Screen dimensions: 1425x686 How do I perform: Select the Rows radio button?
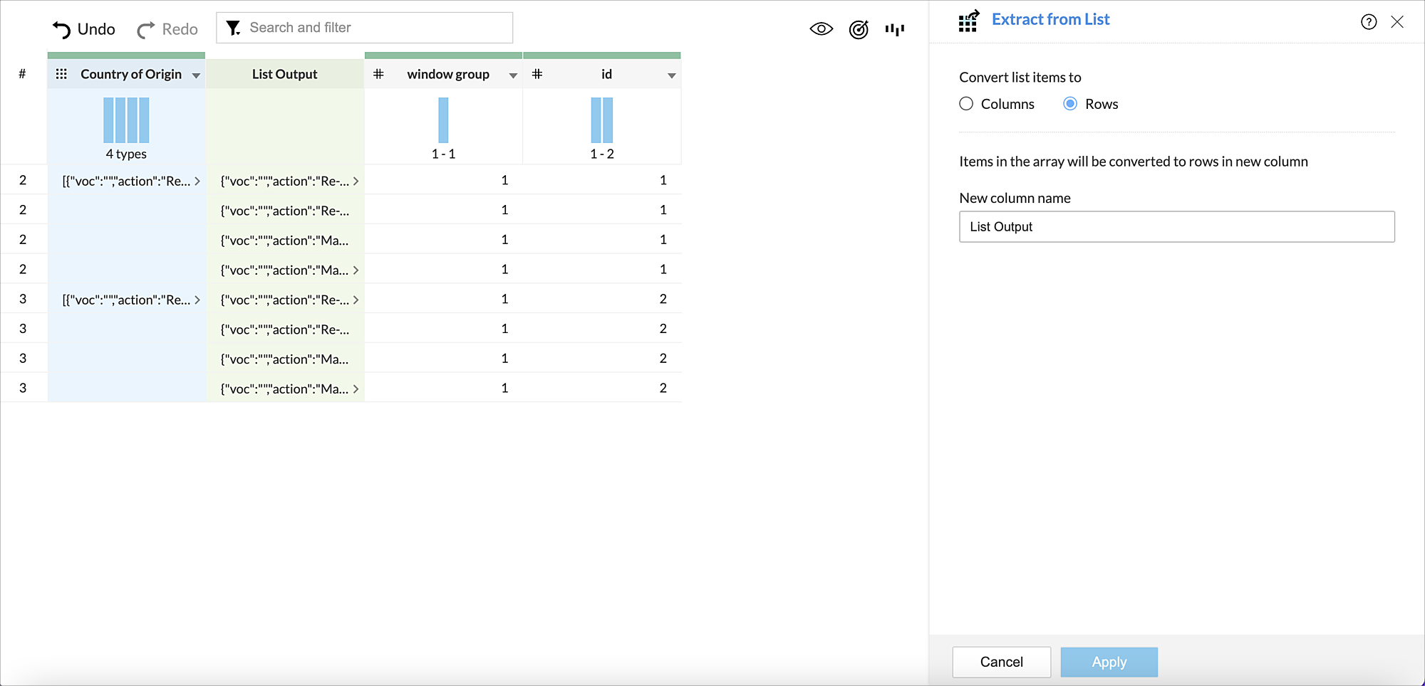[1070, 104]
